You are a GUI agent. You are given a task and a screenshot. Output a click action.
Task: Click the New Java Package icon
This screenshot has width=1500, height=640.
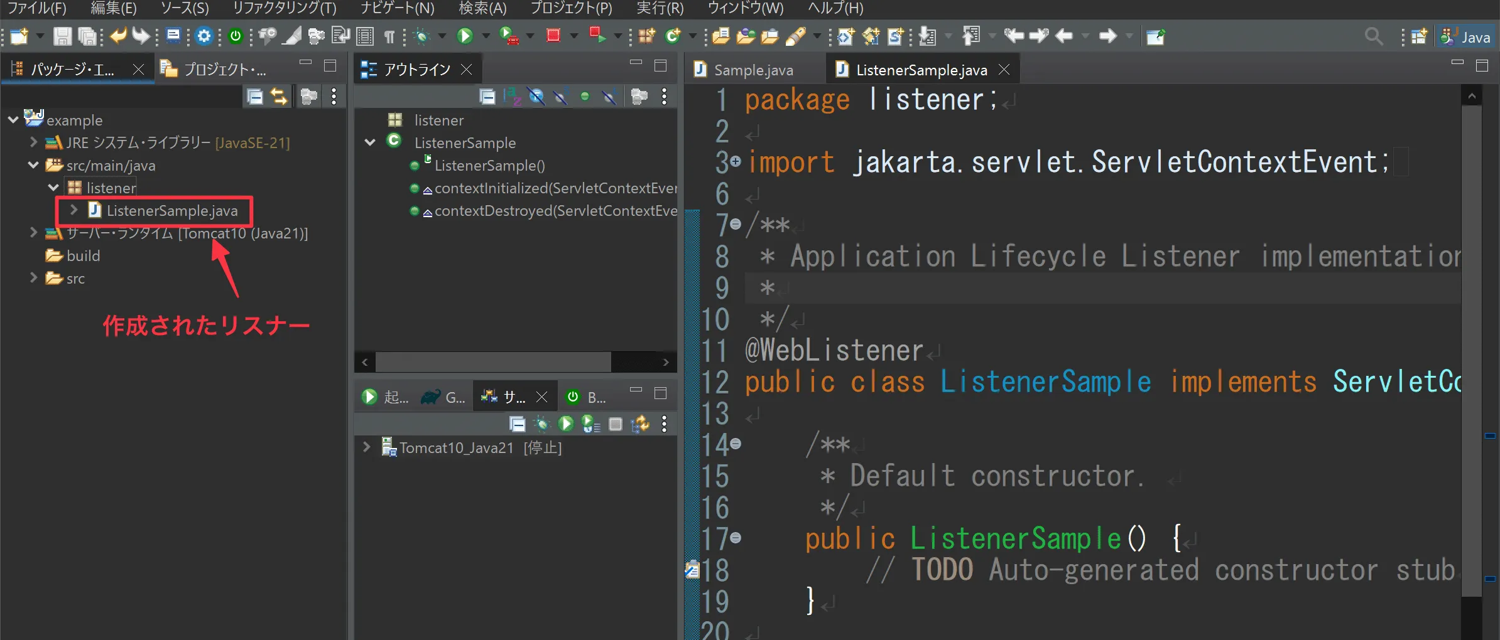[646, 36]
